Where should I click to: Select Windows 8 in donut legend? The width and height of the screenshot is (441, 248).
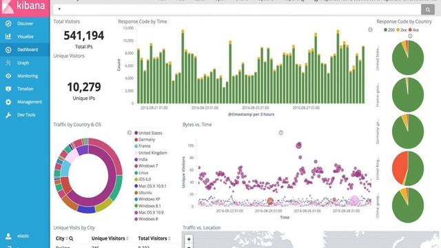pyautogui.click(x=146, y=219)
